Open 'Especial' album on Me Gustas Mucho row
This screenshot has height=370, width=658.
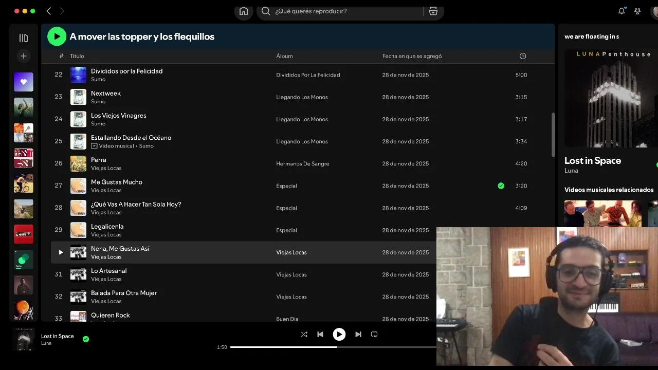coord(286,186)
